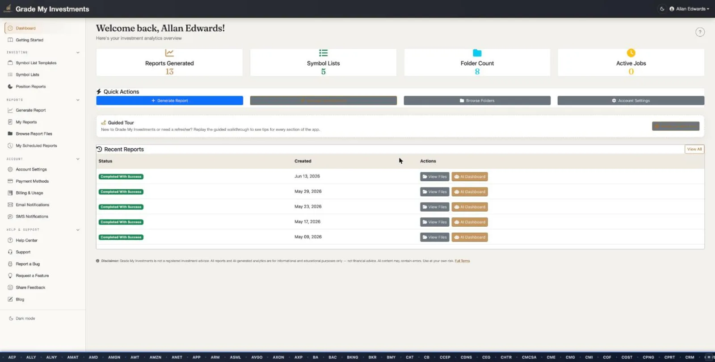View Files for the Jun 13, 2026 report
This screenshot has height=362, width=715.
pos(434,177)
